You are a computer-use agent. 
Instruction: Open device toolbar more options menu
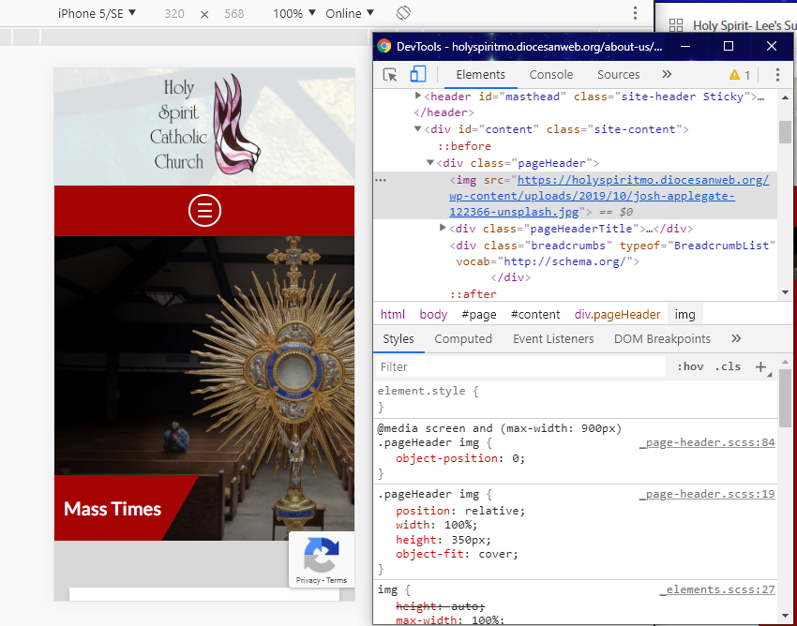[x=635, y=13]
